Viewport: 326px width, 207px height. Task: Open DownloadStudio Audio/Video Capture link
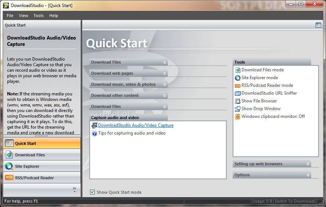pyautogui.click(x=136, y=125)
